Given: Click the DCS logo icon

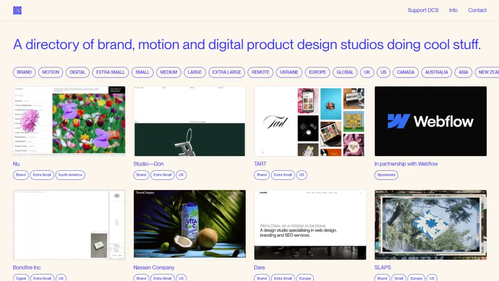Looking at the screenshot, I should point(17,11).
